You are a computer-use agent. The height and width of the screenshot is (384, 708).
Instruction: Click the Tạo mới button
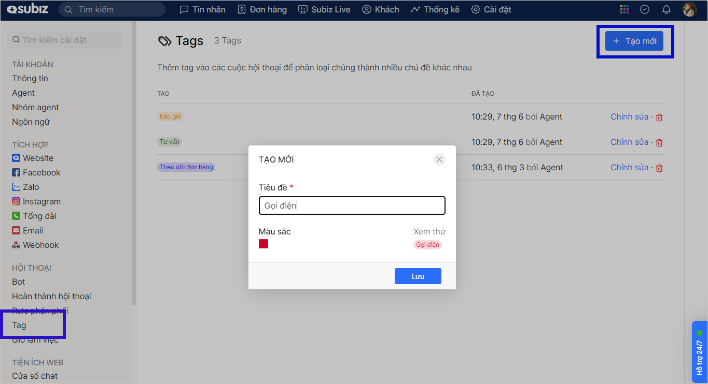(634, 41)
